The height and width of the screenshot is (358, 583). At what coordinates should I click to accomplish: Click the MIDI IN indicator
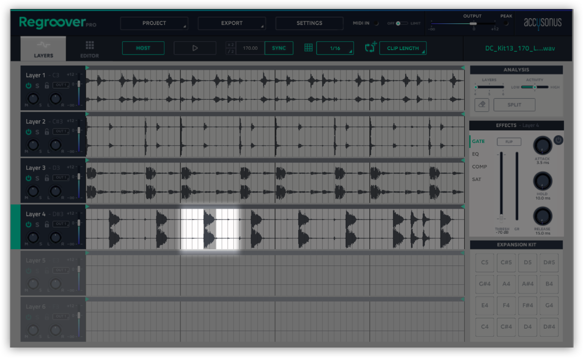[x=376, y=23]
